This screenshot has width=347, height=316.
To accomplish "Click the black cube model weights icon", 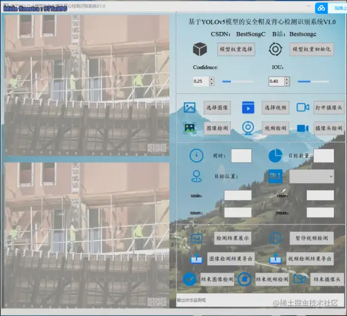I will [200, 49].
